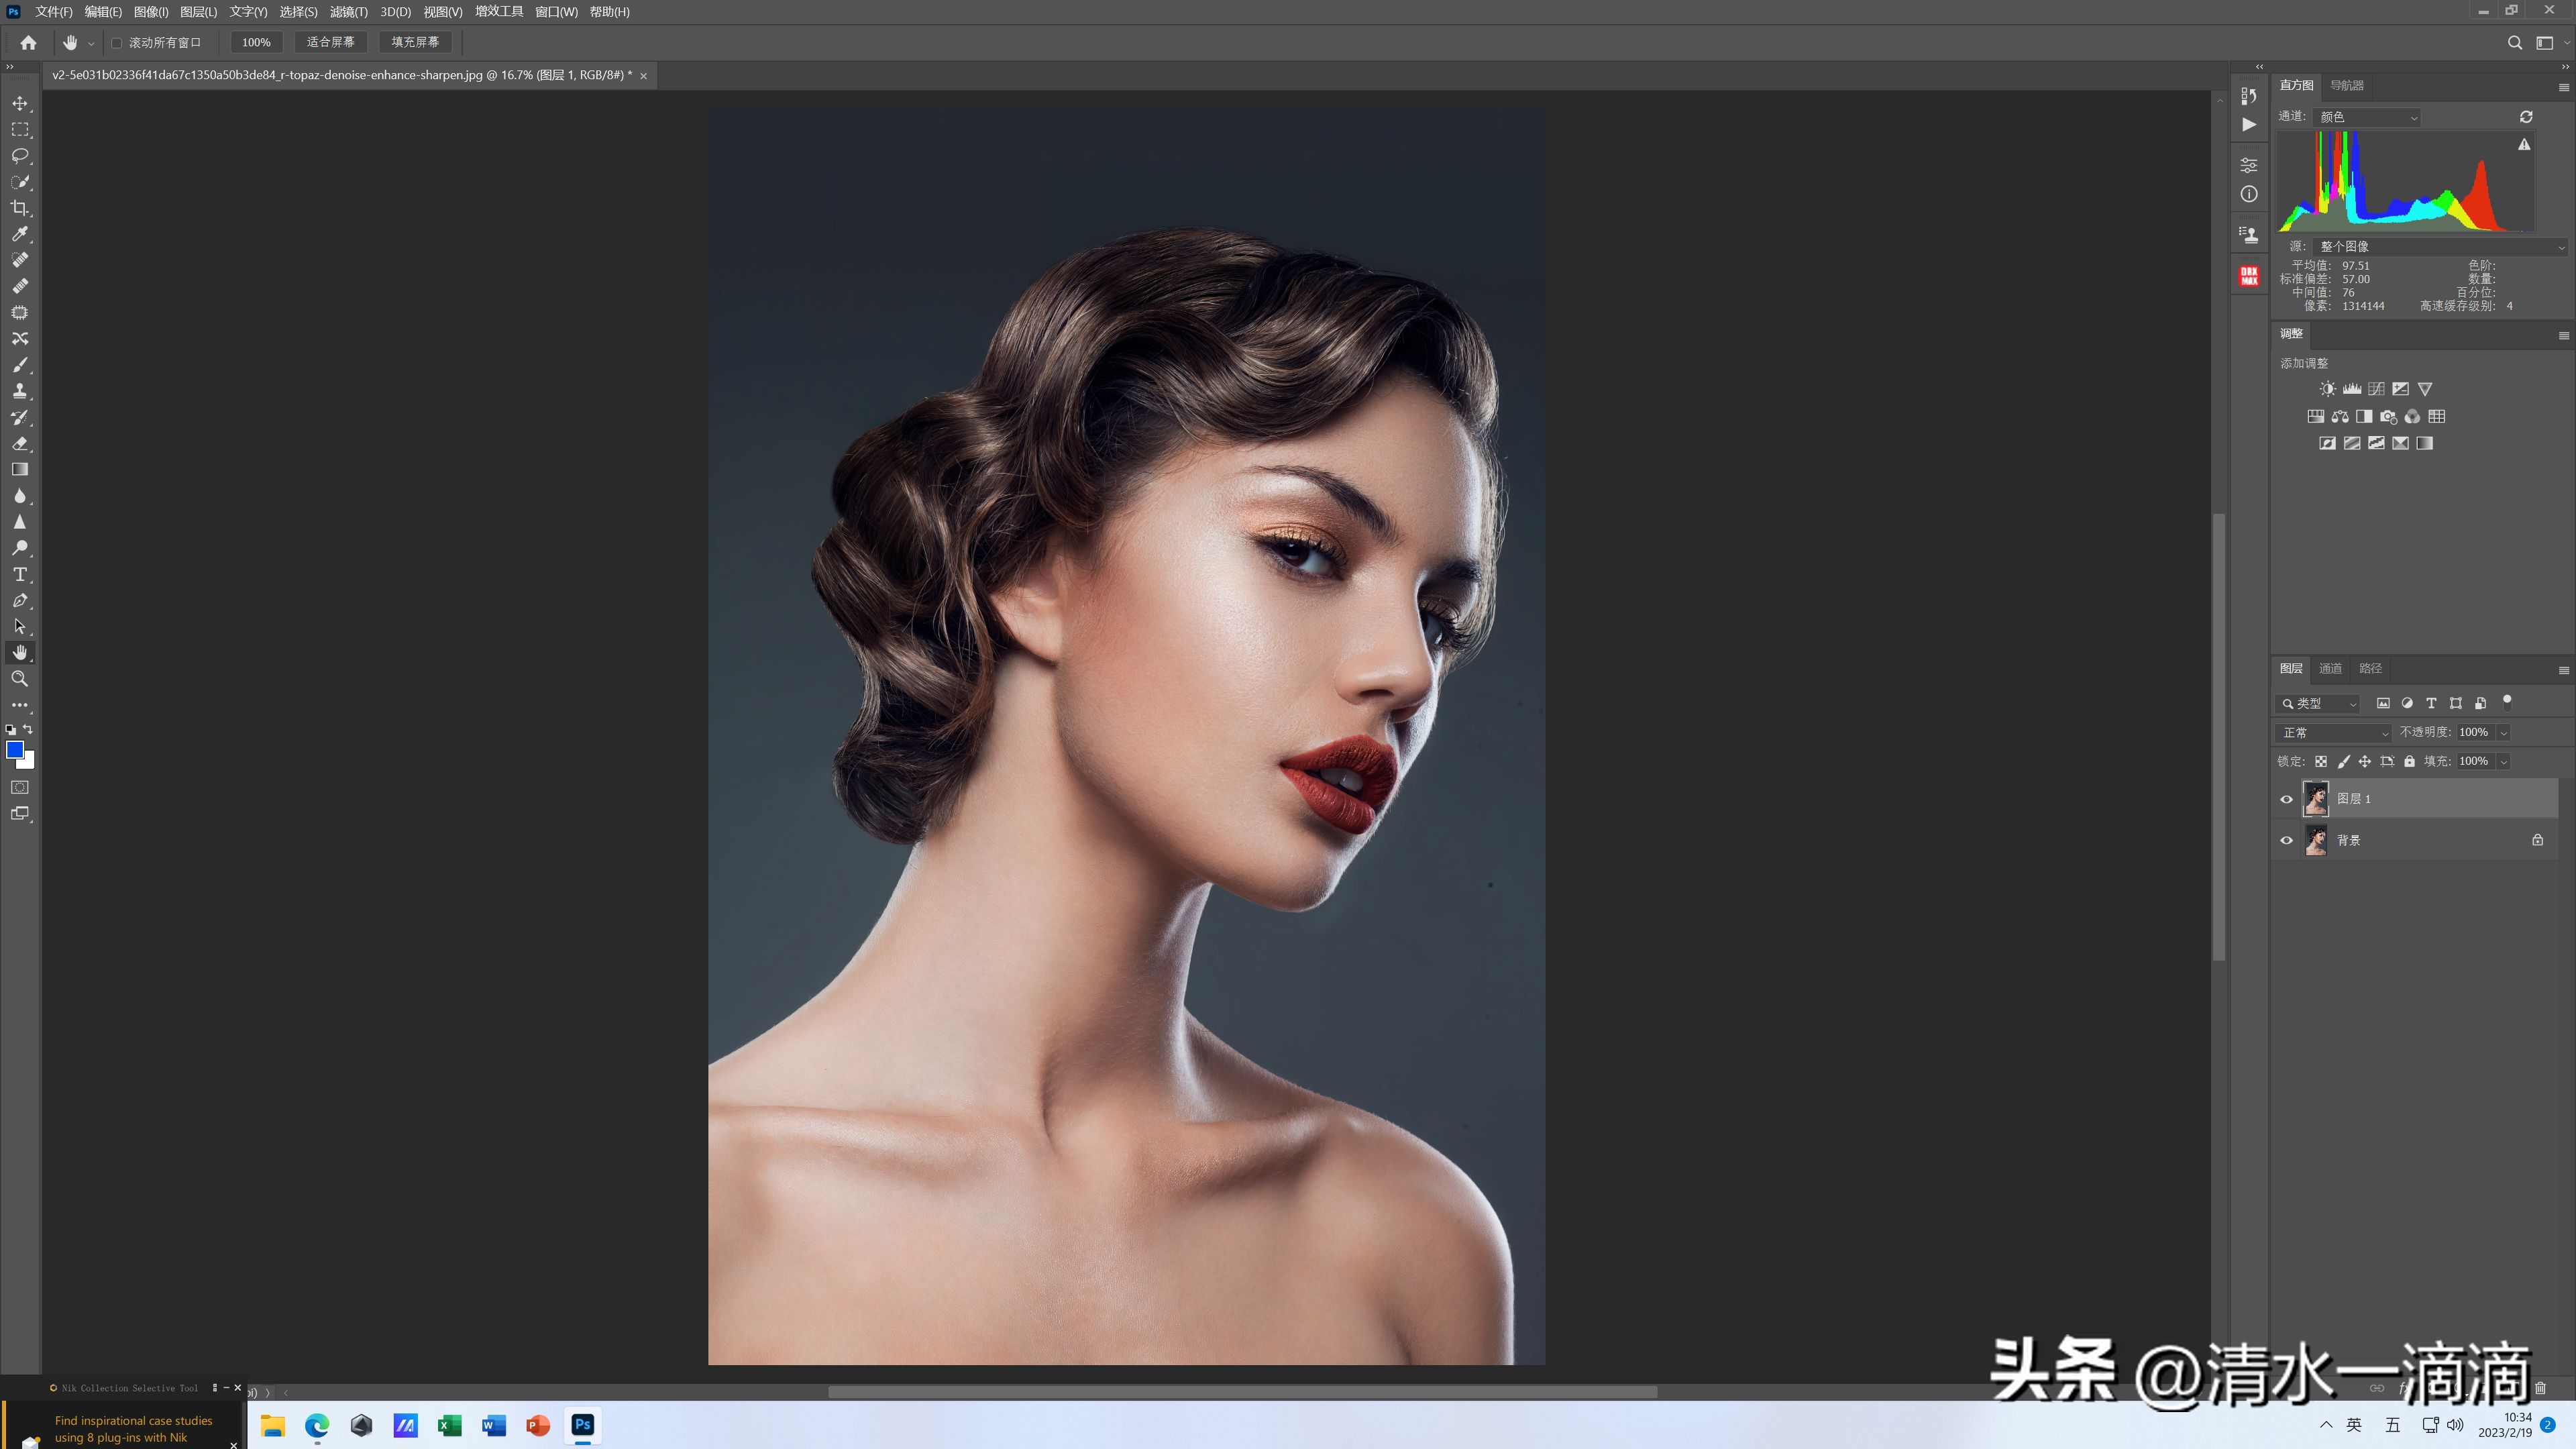Select the Clone Stamp tool

[x=20, y=391]
